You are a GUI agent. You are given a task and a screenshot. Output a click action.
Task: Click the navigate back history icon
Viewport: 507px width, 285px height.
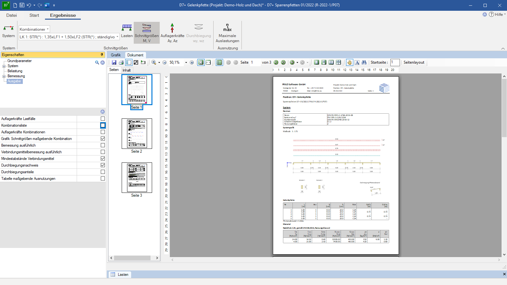[292, 62]
